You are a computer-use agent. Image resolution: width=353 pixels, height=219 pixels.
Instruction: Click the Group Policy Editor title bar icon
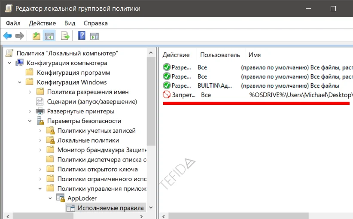click(9, 8)
